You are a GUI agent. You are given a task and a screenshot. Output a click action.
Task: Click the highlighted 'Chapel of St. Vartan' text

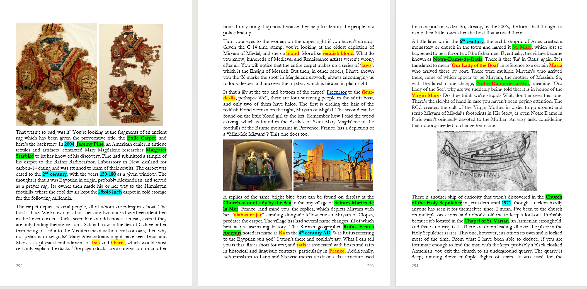click(x=487, y=221)
